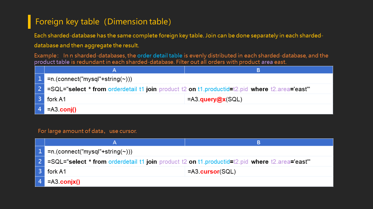
Task: Select row header 4 in the query@x table
Action: [x=40, y=109]
